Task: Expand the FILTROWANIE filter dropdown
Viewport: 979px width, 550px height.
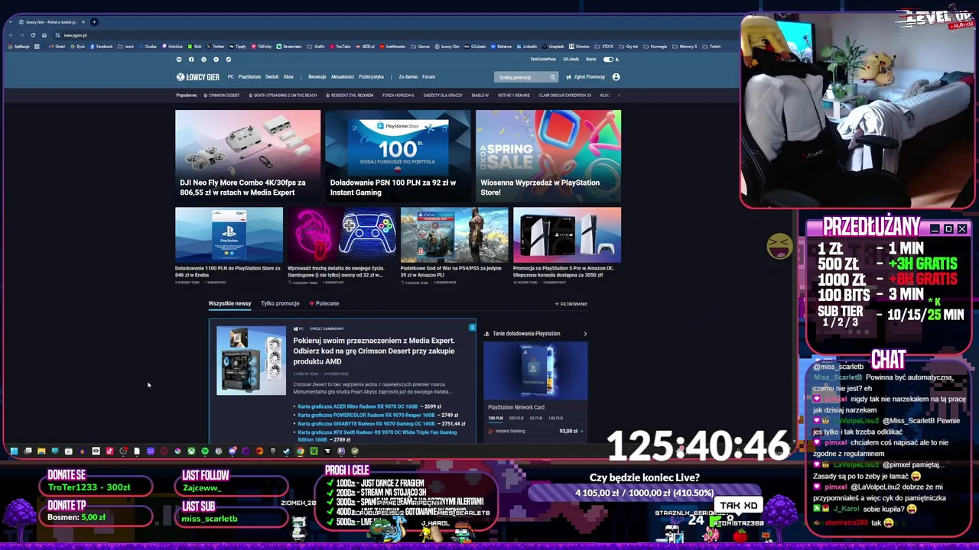Action: (x=571, y=304)
